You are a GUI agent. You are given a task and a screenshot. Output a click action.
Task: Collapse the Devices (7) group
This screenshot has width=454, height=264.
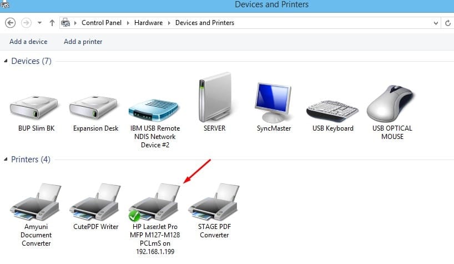click(x=6, y=61)
